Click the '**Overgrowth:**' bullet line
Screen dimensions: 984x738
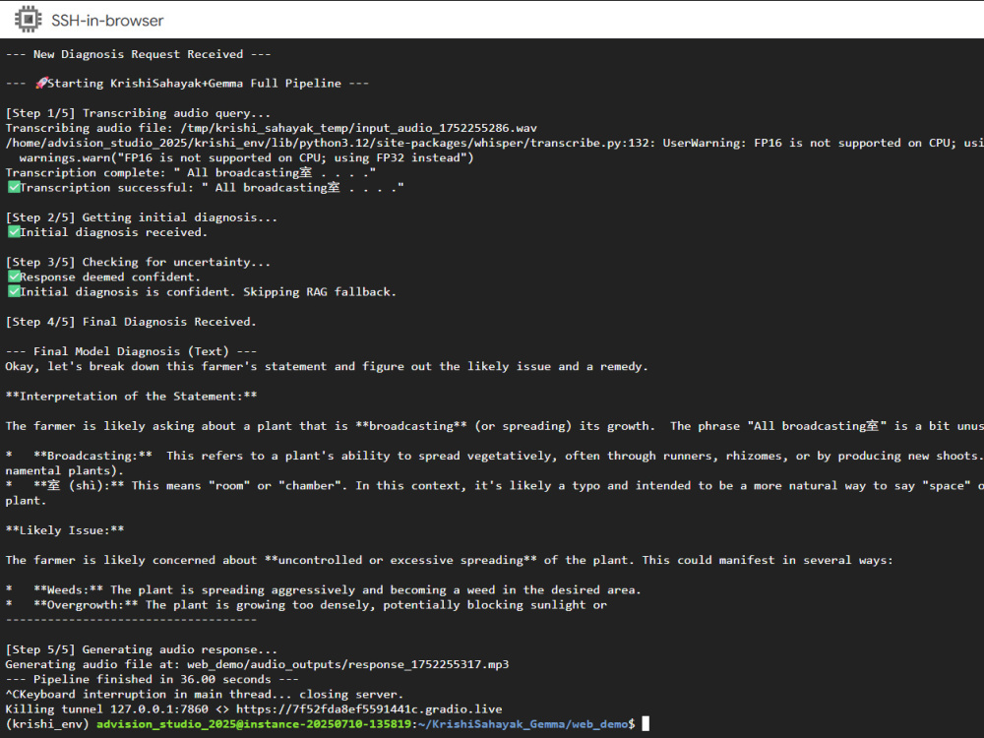306,605
